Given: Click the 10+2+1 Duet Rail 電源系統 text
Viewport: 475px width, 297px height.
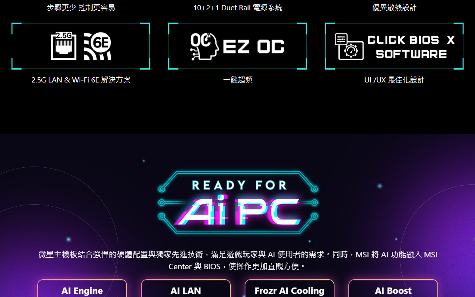Looking at the screenshot, I should click(238, 8).
